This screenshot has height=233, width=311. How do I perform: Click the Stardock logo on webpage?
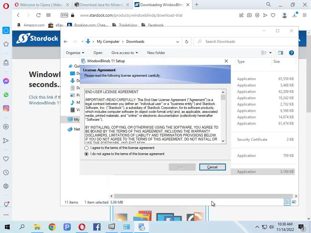[x=37, y=38]
